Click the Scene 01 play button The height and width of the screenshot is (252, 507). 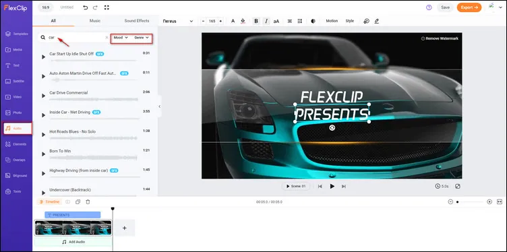[296, 187]
